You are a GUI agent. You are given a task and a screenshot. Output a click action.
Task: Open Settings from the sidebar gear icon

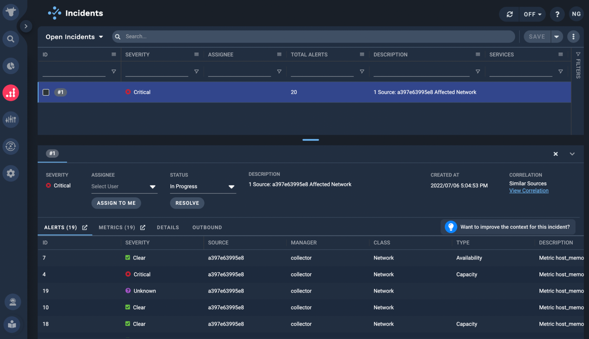click(11, 173)
